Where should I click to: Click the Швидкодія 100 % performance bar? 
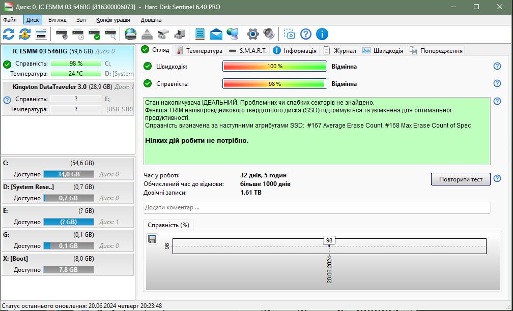(275, 66)
